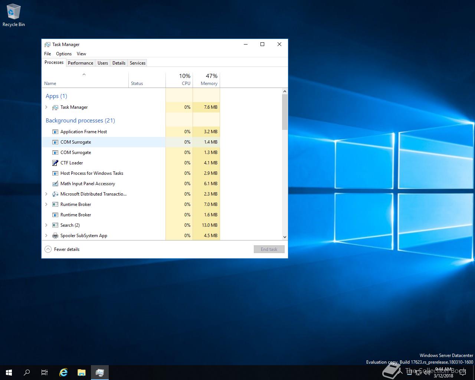Viewport: 475px width, 380px height.
Task: Click the End task button
Action: pos(269,249)
